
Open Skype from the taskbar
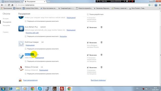[x=40, y=89]
